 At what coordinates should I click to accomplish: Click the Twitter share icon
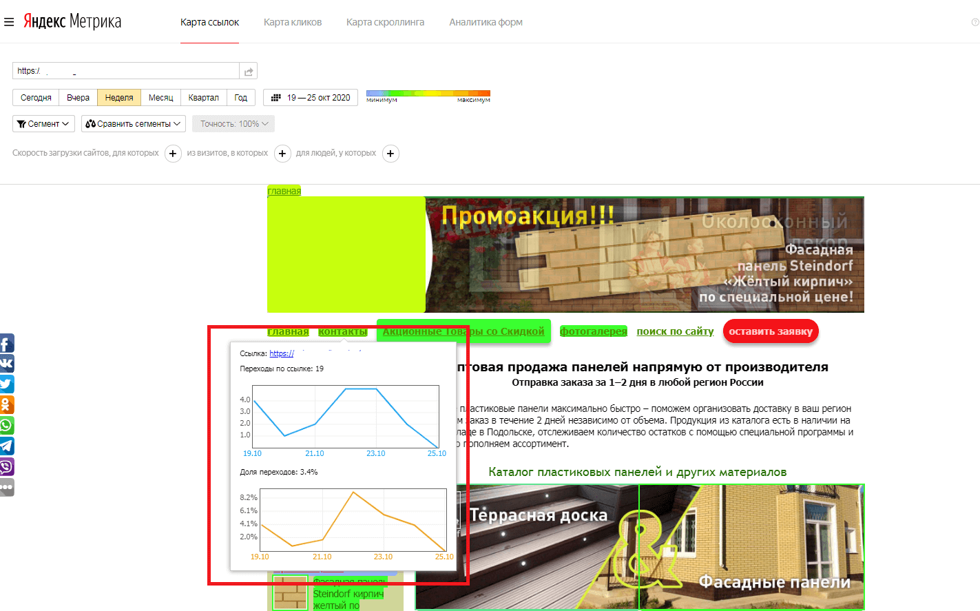pos(7,384)
